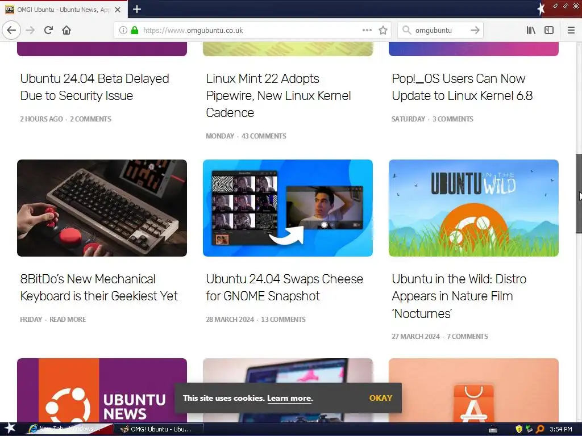The width and height of the screenshot is (582, 436).
Task: Open the keyboard icon in system tray
Action: pyautogui.click(x=493, y=430)
